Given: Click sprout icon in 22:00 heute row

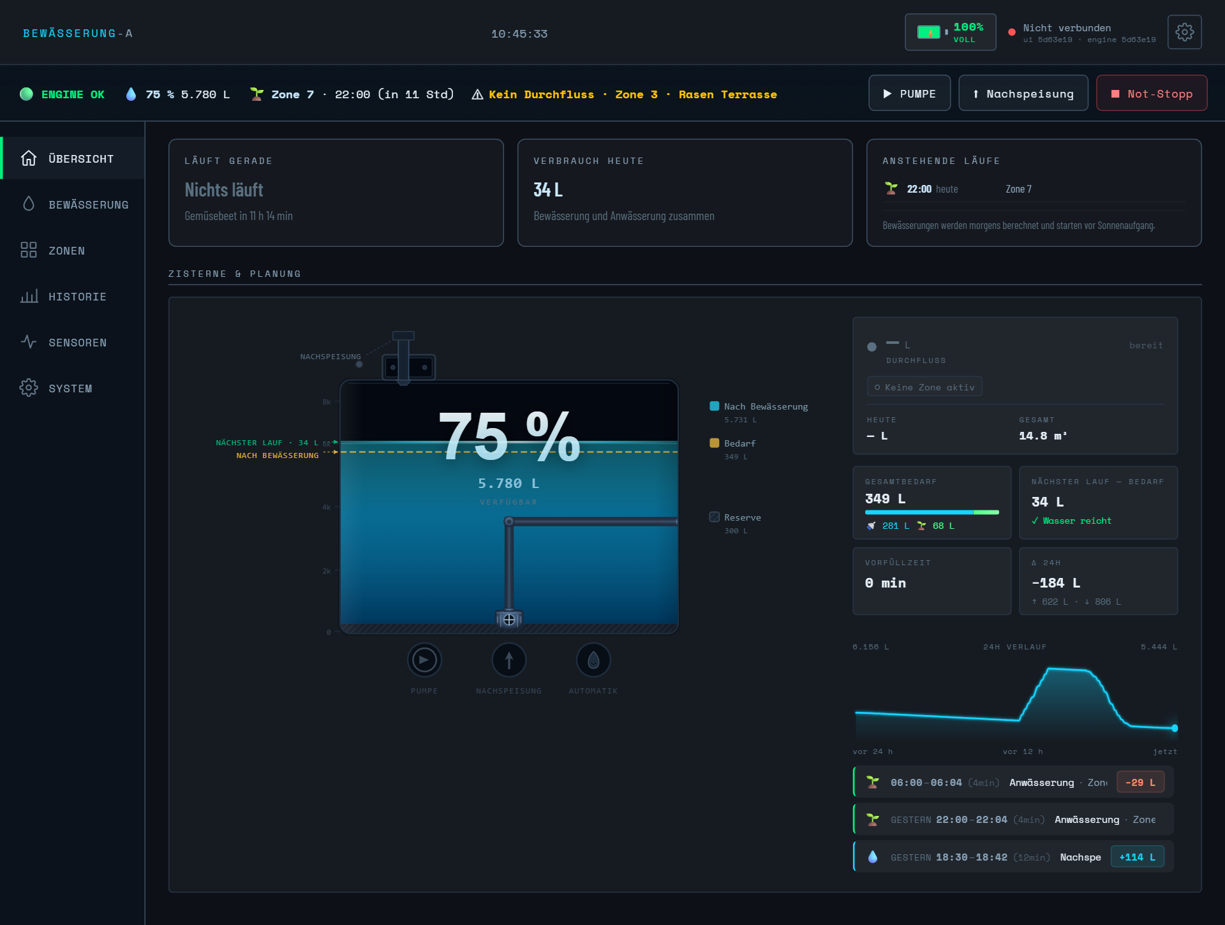Looking at the screenshot, I should 891,189.
